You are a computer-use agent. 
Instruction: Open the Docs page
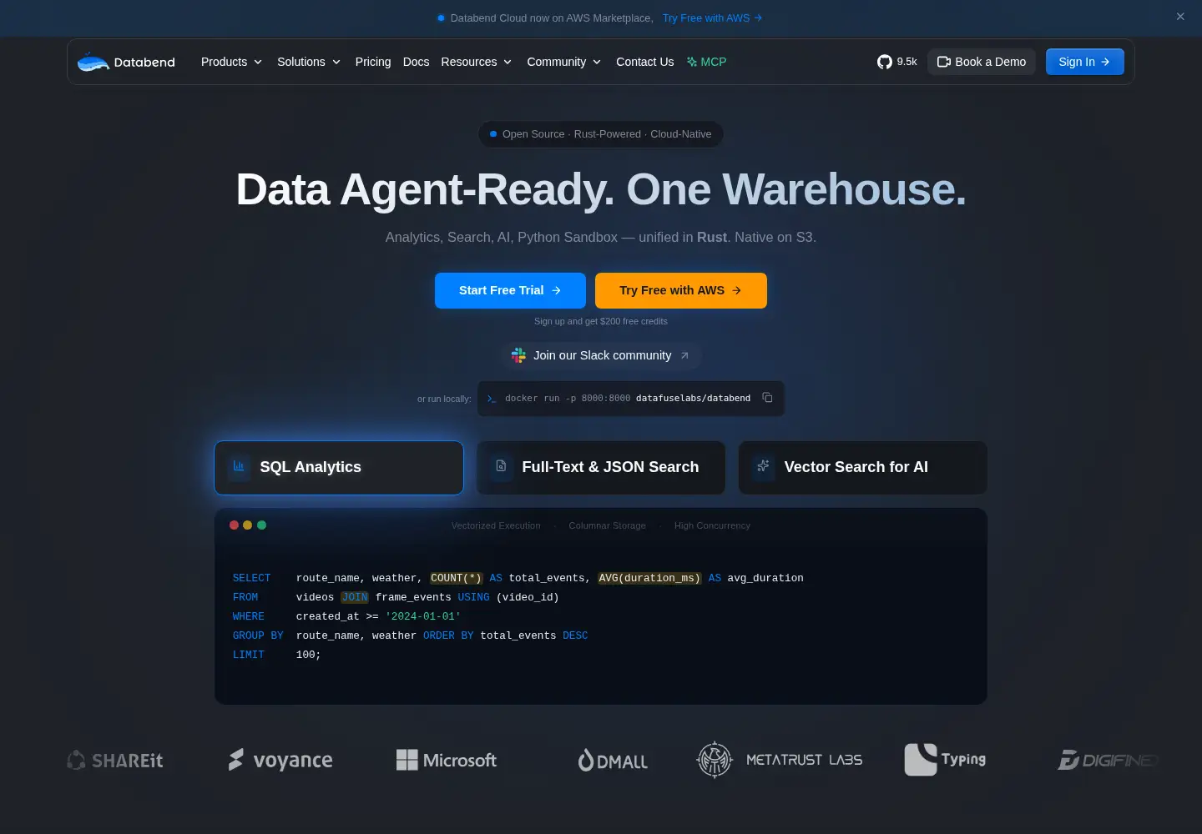pos(416,62)
